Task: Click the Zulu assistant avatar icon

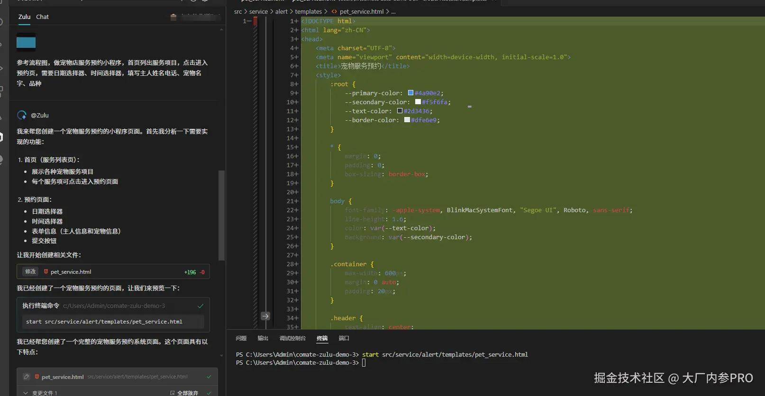Action: (22, 115)
